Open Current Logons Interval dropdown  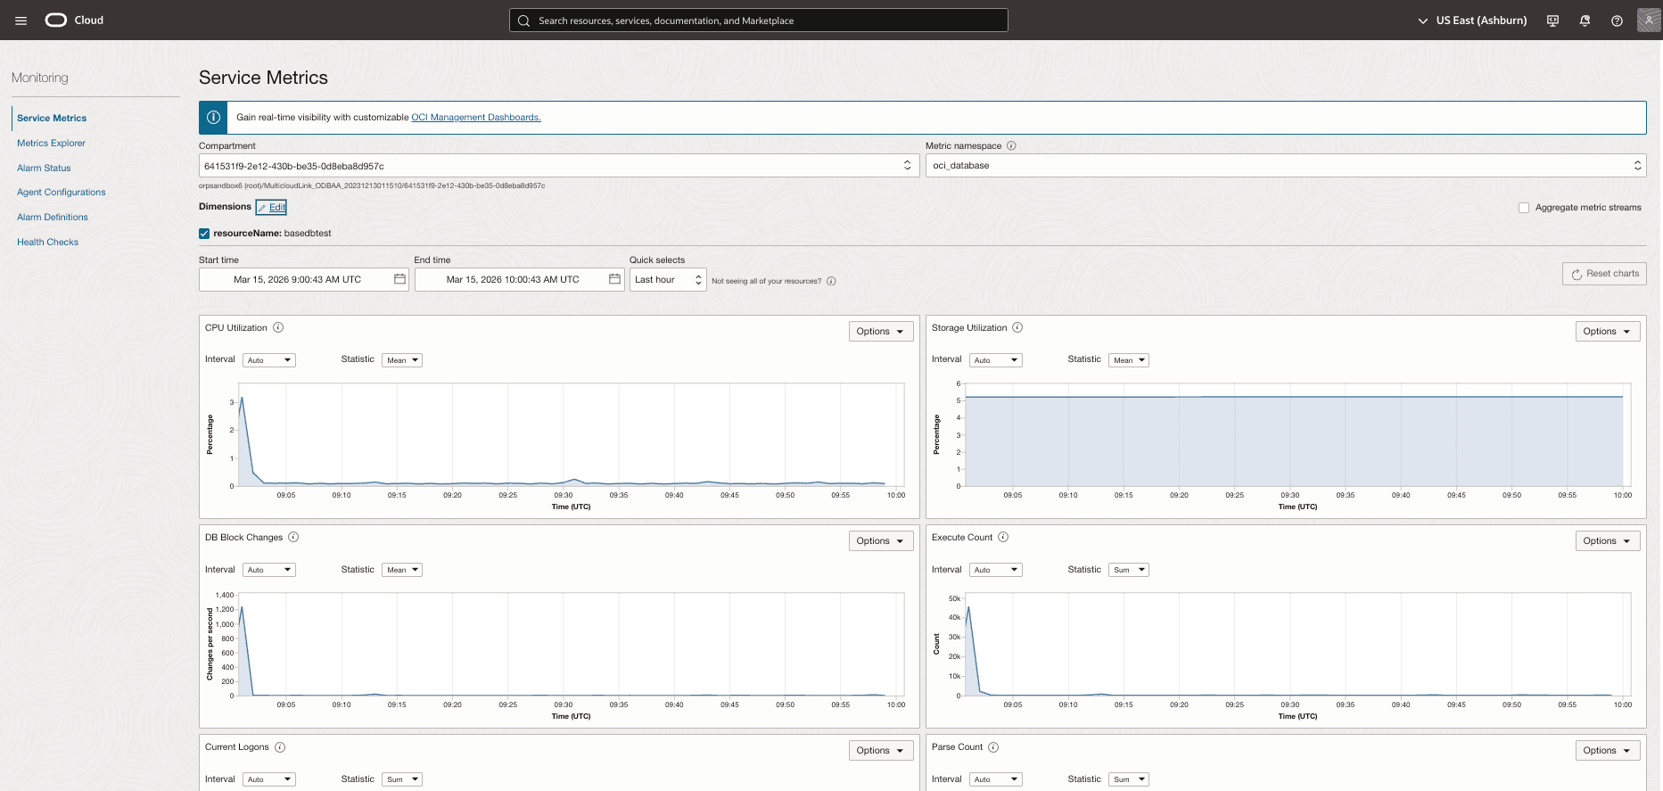(269, 779)
